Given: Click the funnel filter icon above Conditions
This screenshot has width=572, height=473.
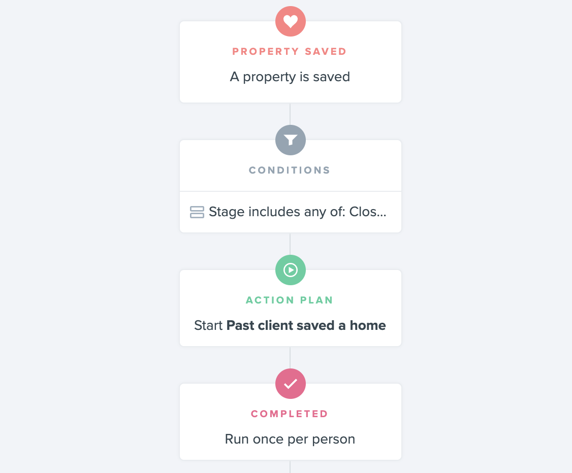Looking at the screenshot, I should coord(291,140).
